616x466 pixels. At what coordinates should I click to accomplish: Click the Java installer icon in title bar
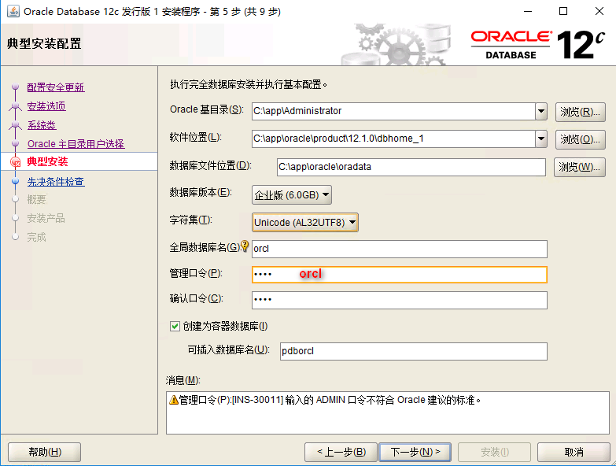(x=13, y=11)
